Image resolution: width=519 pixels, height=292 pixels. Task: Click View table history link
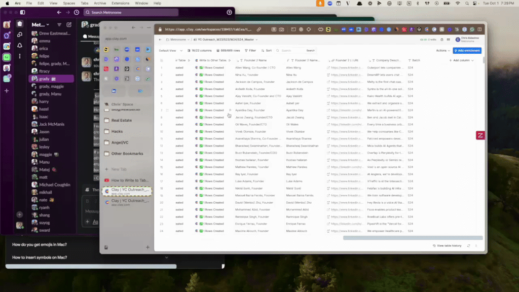point(447,246)
